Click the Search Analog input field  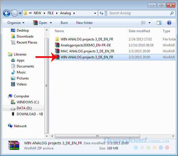[139, 13]
